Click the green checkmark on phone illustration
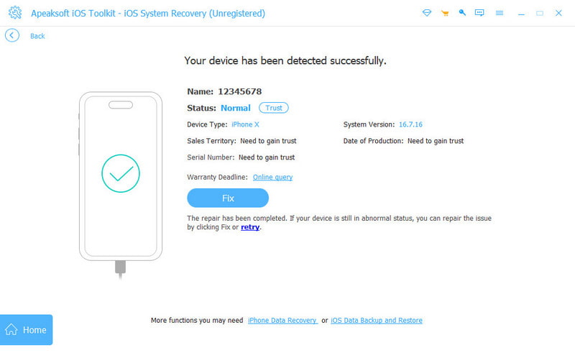575x353 pixels. coord(121,173)
